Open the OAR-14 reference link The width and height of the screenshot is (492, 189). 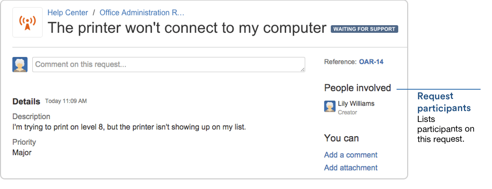(x=371, y=62)
